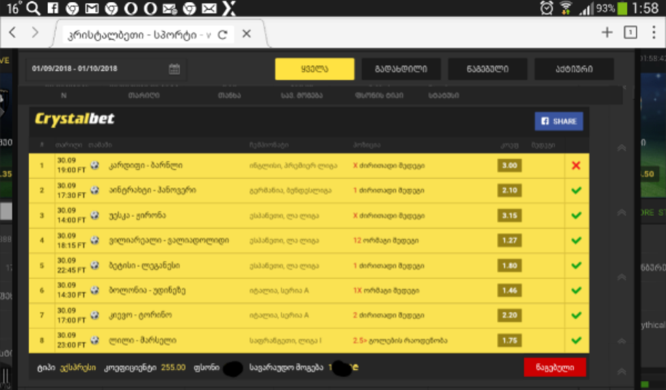Viewport: 666px width, 390px height.
Task: Tap the battery indicator at 93%
Action: coord(622,8)
